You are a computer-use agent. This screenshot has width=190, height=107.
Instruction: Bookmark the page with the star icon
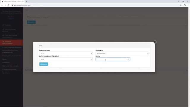pyautogui.click(x=181, y=5)
